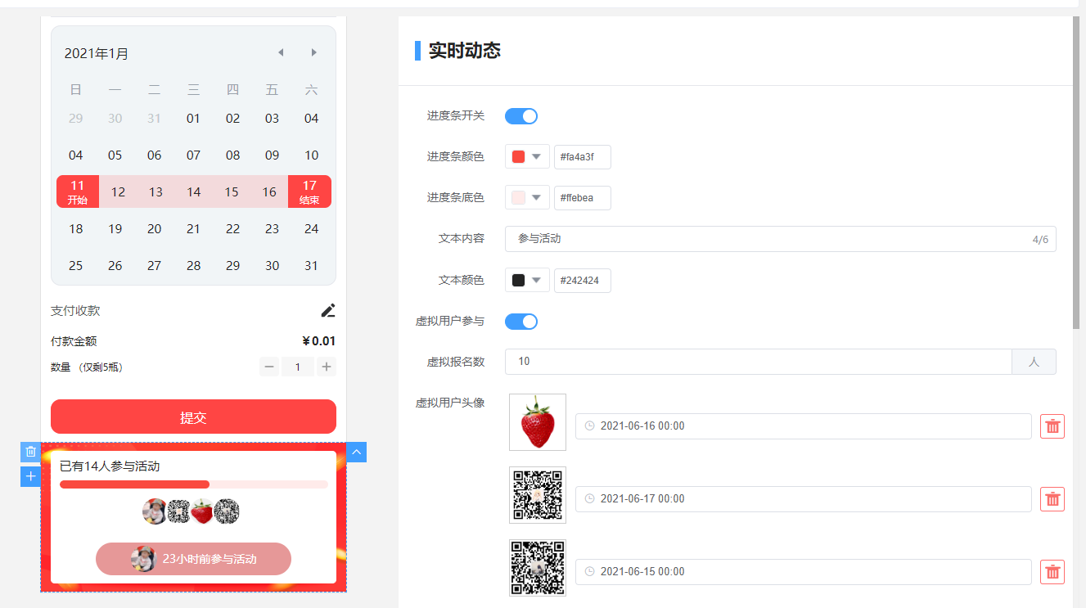Add a component with the blue plus icon
1086x608 pixels.
(30, 476)
